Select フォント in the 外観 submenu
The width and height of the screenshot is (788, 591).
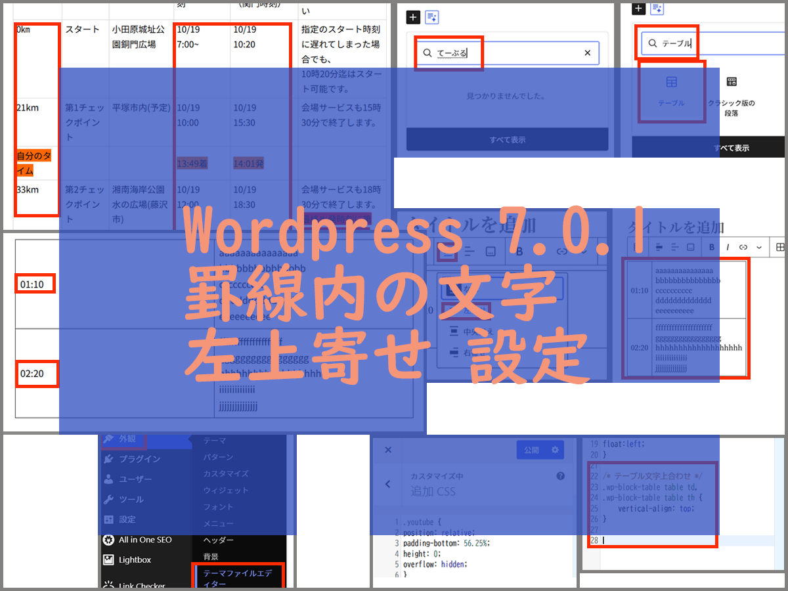tap(218, 507)
